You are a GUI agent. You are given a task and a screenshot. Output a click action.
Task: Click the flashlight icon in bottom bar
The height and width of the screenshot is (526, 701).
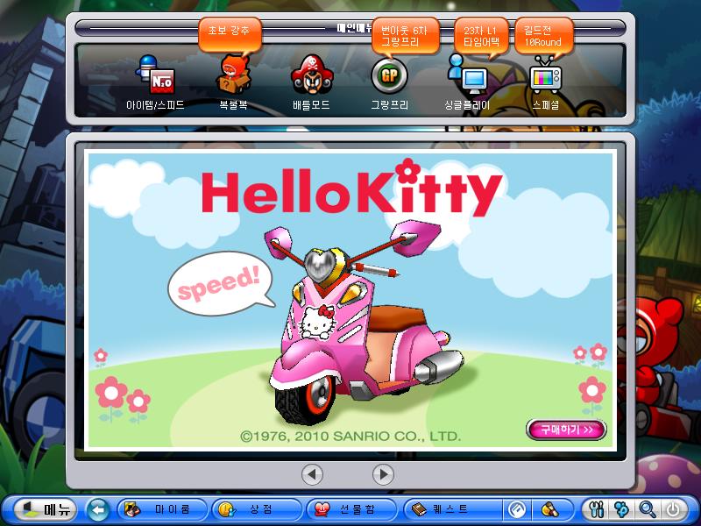[550, 509]
